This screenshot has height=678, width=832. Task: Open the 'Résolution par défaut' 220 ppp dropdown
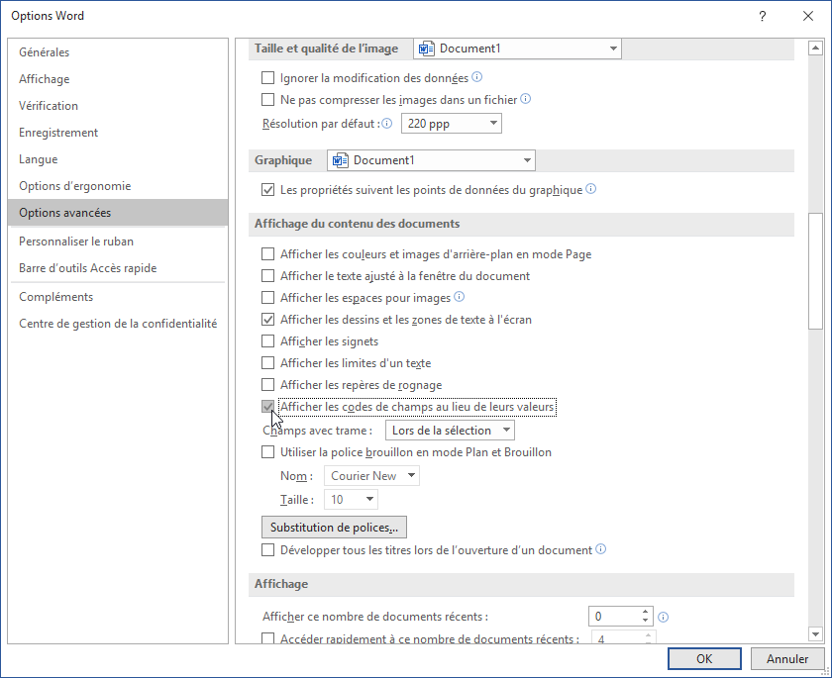(x=452, y=124)
